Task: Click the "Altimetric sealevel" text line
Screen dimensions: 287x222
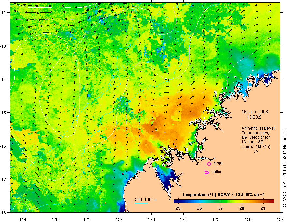Action: [x=258, y=128]
